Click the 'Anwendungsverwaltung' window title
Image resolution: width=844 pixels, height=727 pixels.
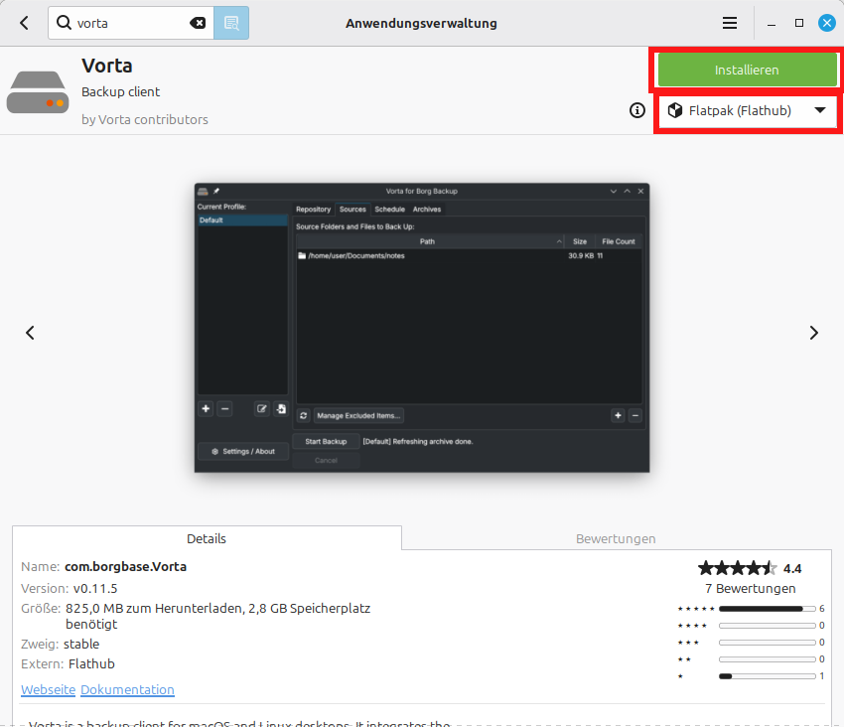pos(421,23)
